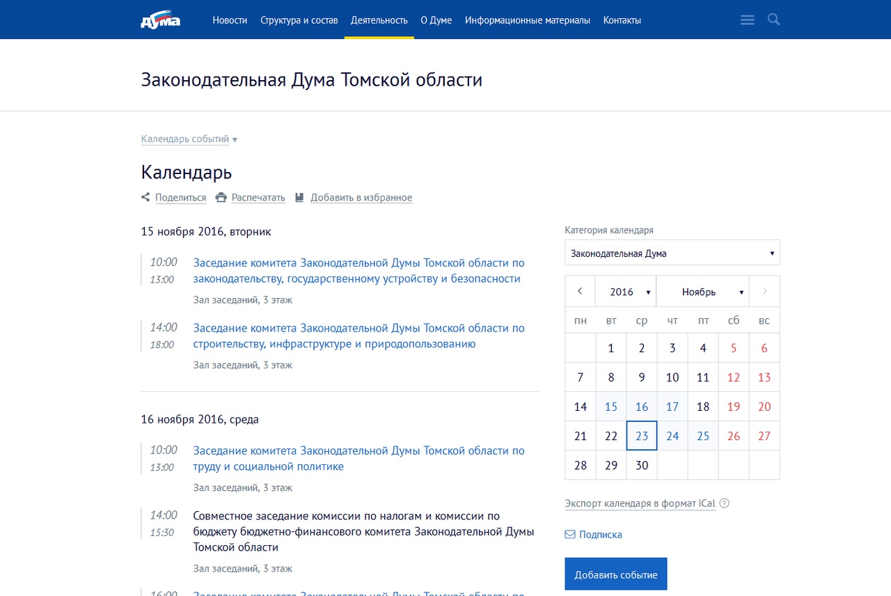Screen dimensions: 891x596
Task: Go to next month arrow
Action: pyautogui.click(x=765, y=291)
